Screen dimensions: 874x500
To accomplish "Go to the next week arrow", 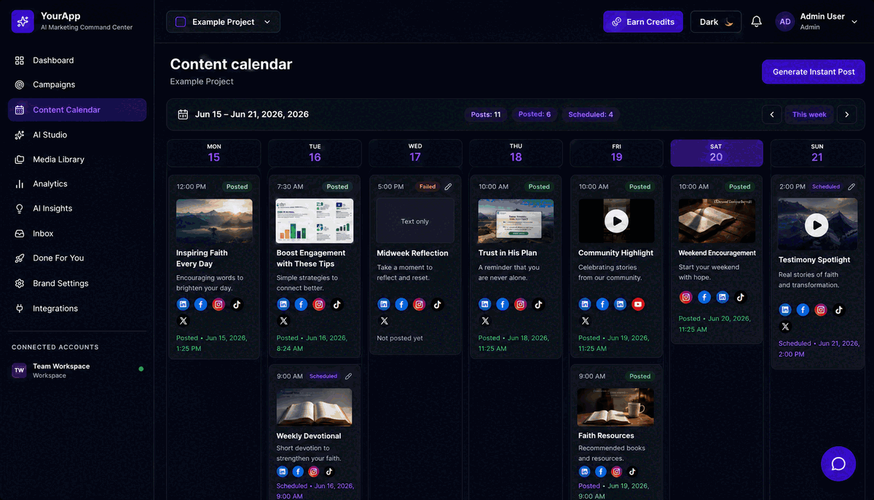I will click(x=846, y=114).
